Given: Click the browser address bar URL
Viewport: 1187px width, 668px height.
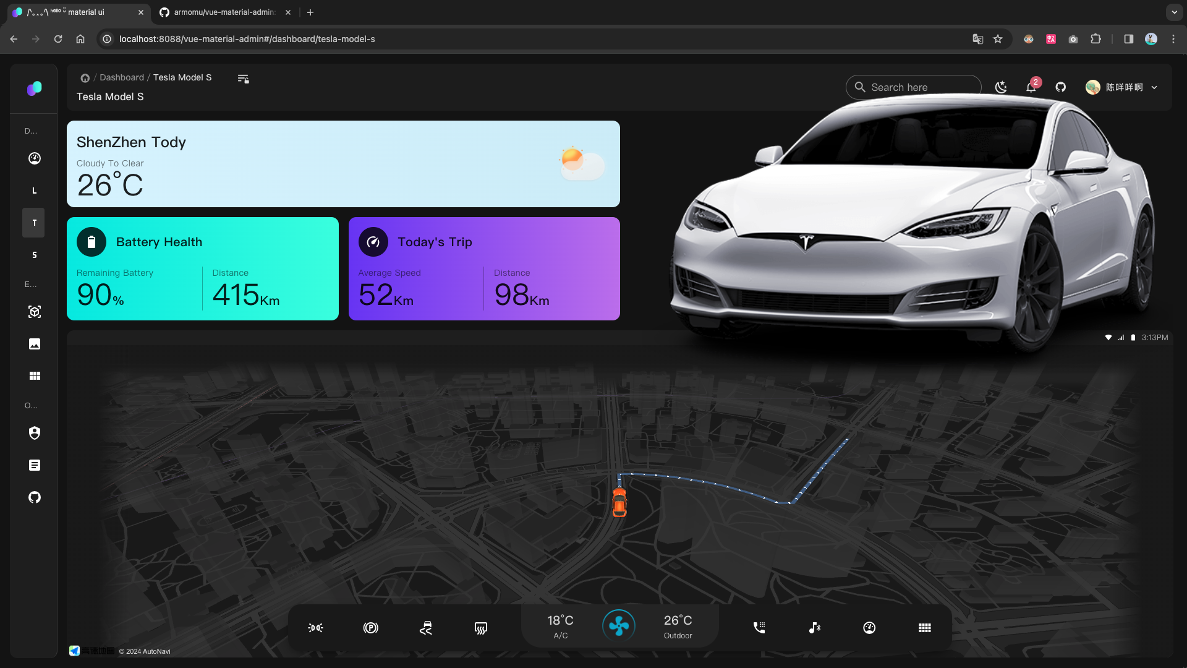Looking at the screenshot, I should [x=247, y=39].
